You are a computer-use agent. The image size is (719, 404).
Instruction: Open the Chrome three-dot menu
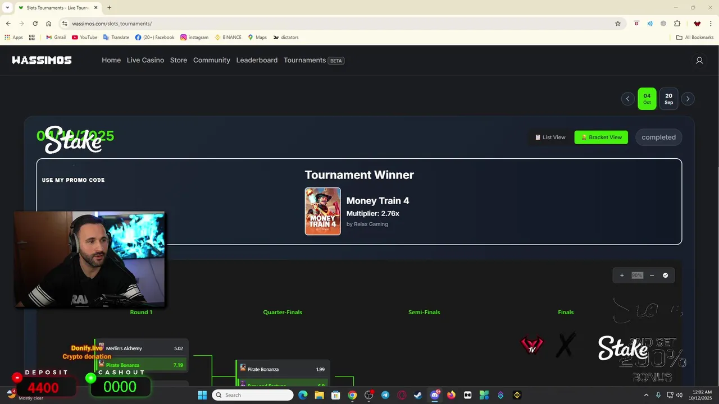coord(711,24)
